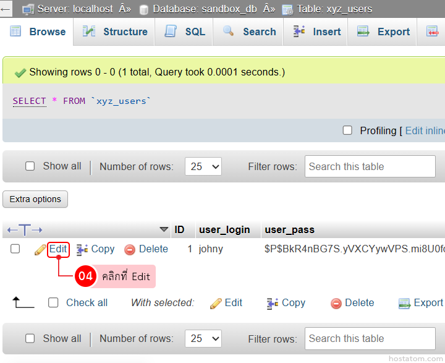Click the top Filter rows search field
Screen dimensions: 445x363
370,166
